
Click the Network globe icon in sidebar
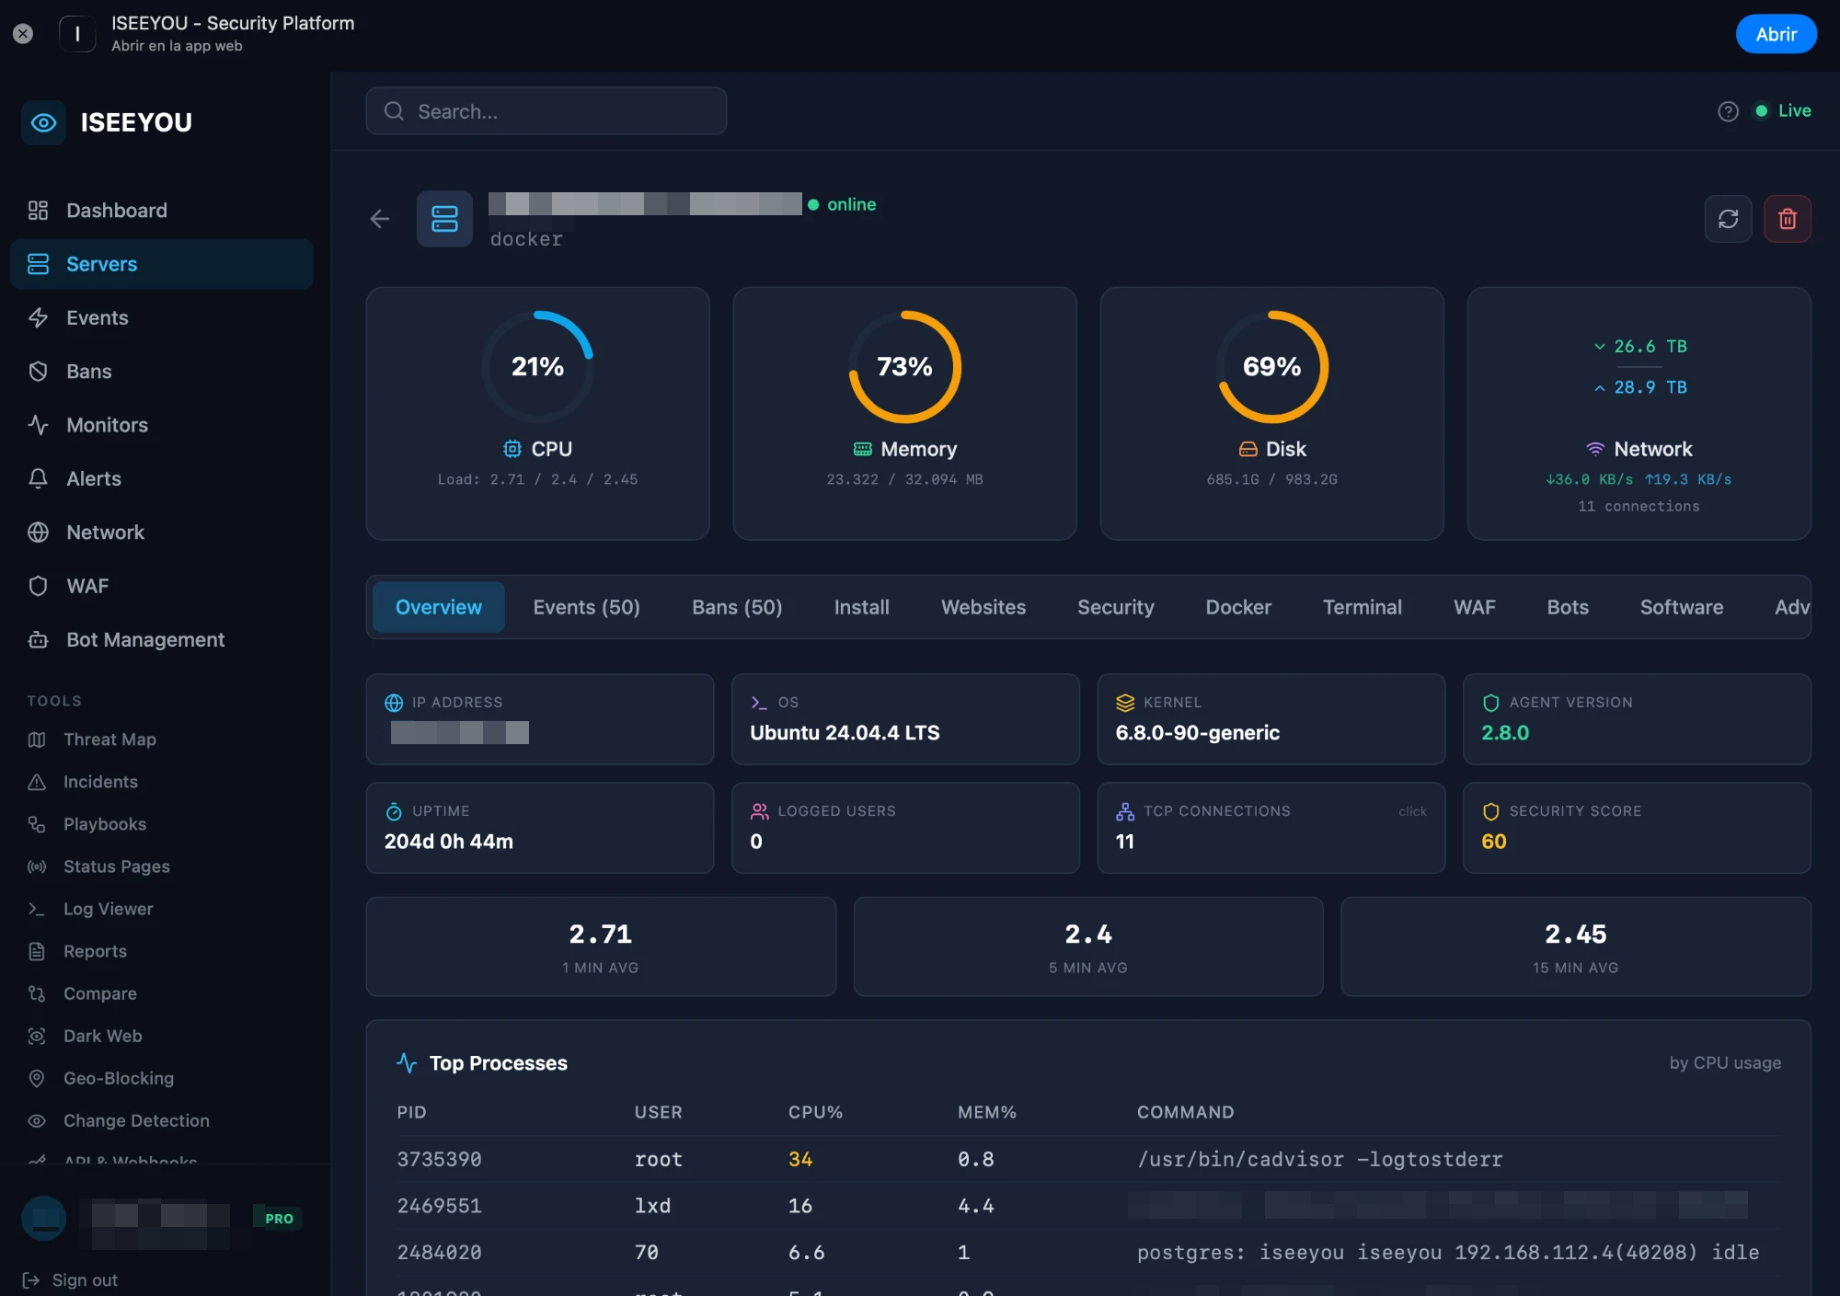(x=38, y=533)
